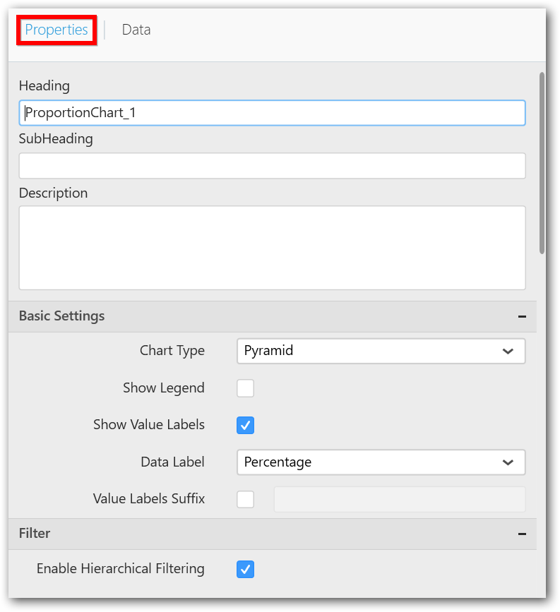Uncheck Show Value Labels
Image resolution: width=560 pixels, height=612 pixels.
[x=245, y=426]
